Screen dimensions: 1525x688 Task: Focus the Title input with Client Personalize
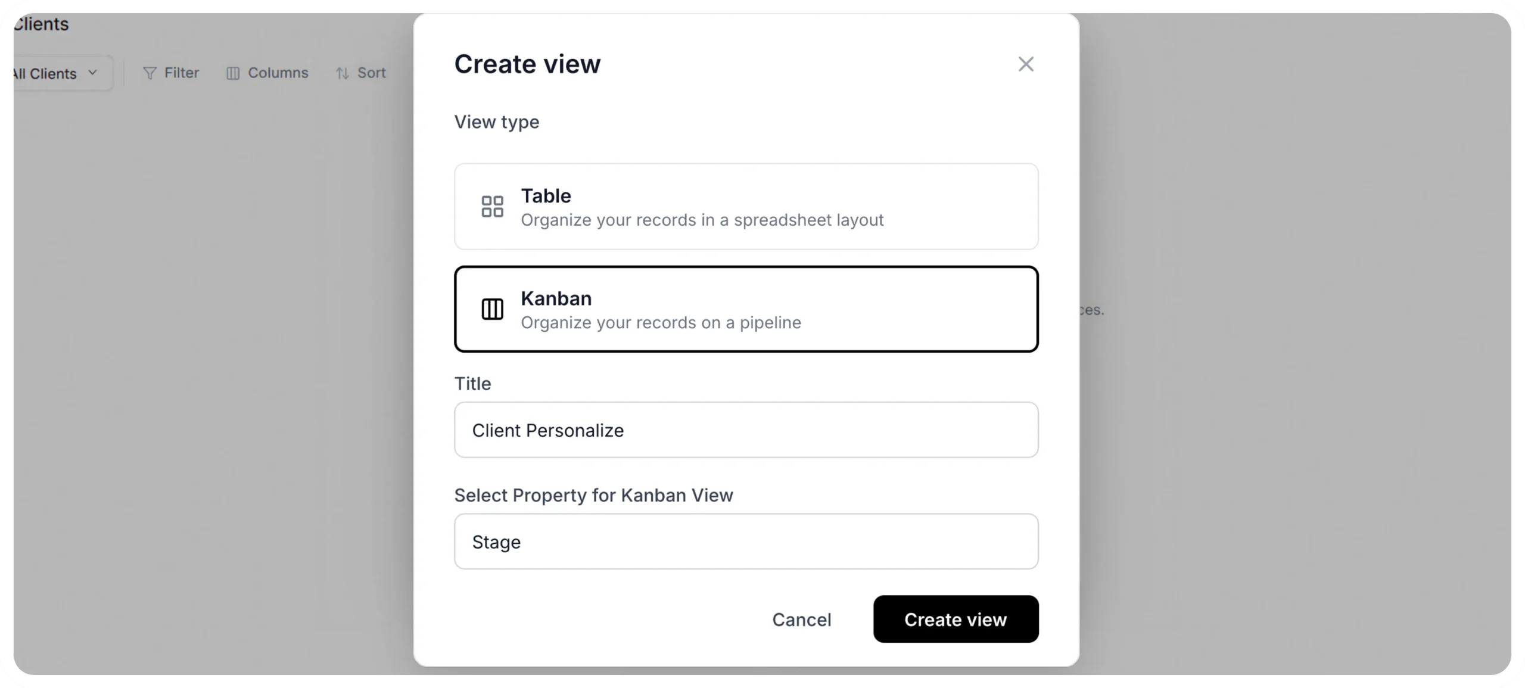(x=746, y=430)
